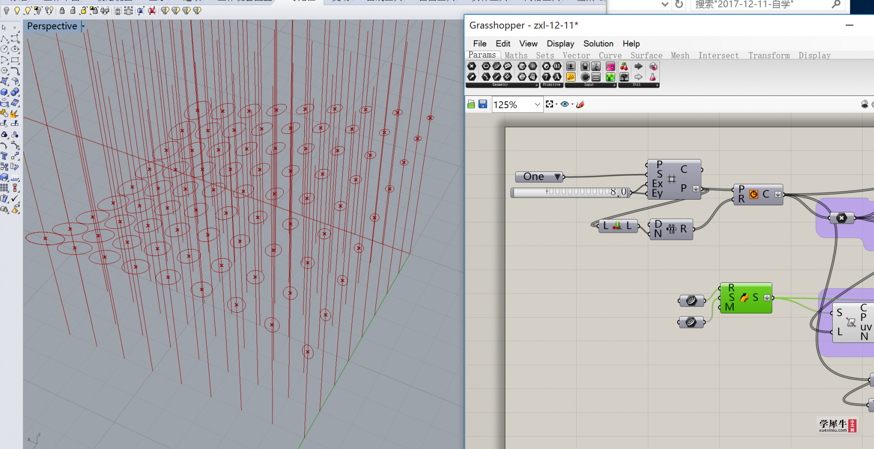This screenshot has height=449, width=874.
Task: Click the Perspective viewport label
Action: pos(52,26)
